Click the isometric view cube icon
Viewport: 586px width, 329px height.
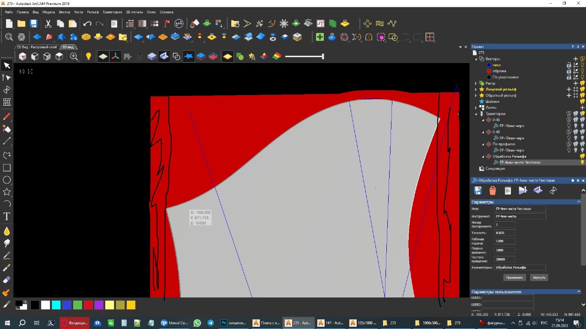tap(22, 56)
